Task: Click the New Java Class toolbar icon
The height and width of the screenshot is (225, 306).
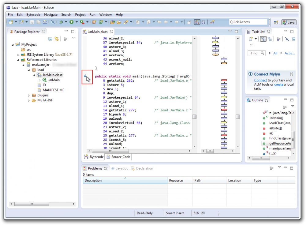Action: point(100,22)
